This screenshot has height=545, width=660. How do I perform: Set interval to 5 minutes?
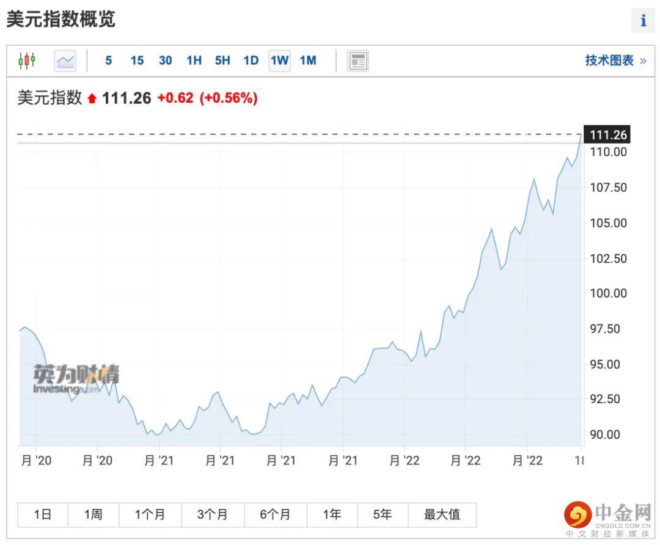pos(109,60)
